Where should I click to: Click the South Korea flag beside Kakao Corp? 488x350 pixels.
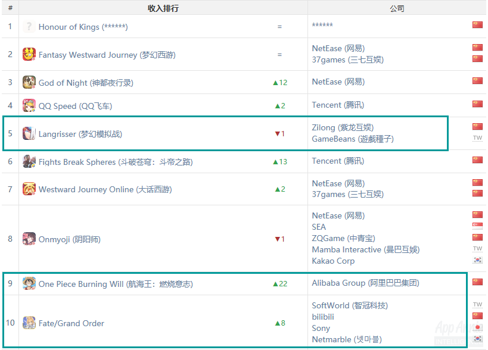[x=477, y=260]
